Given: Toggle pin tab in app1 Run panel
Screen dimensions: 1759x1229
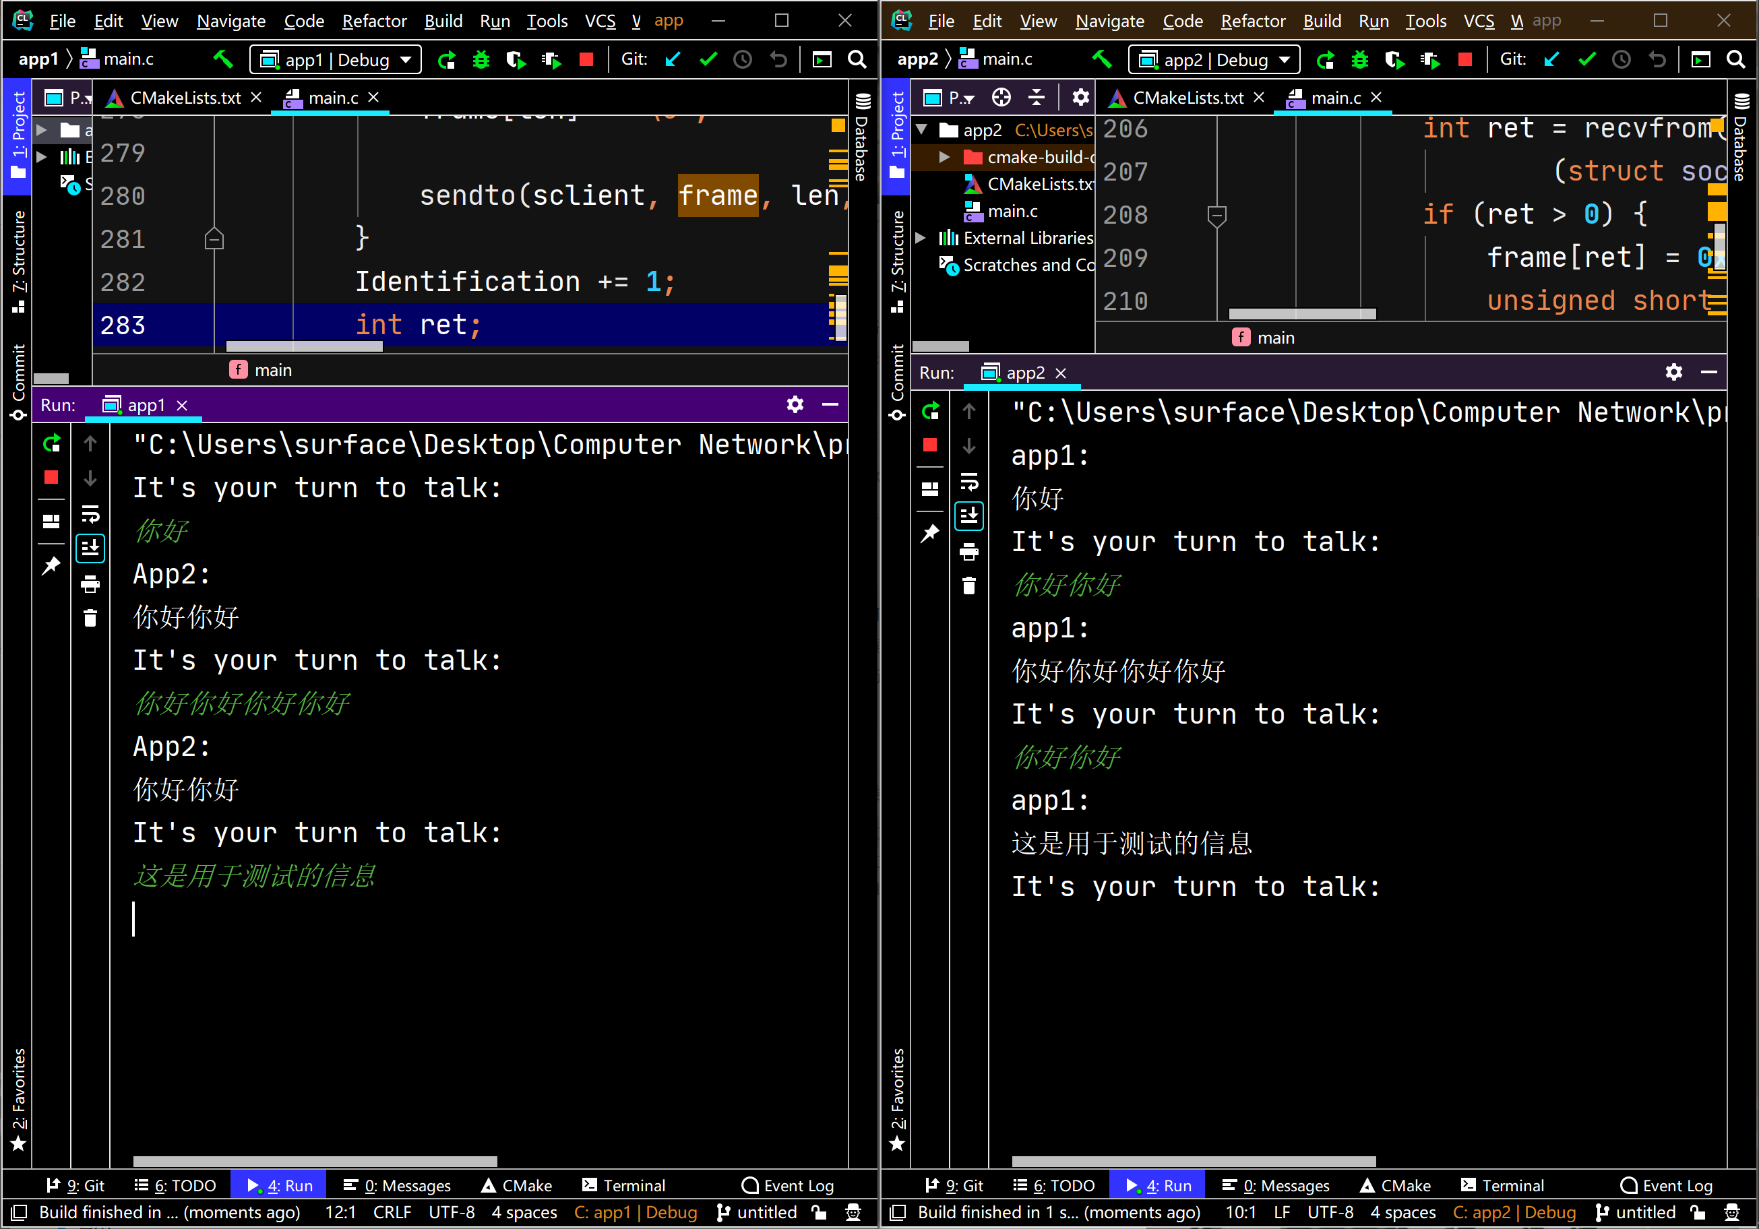Looking at the screenshot, I should (x=51, y=567).
